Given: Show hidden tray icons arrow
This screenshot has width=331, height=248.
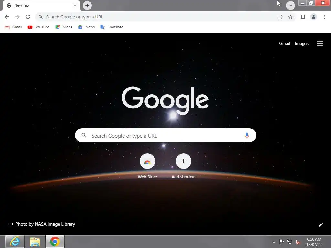Looking at the screenshot, I should coord(274,242).
